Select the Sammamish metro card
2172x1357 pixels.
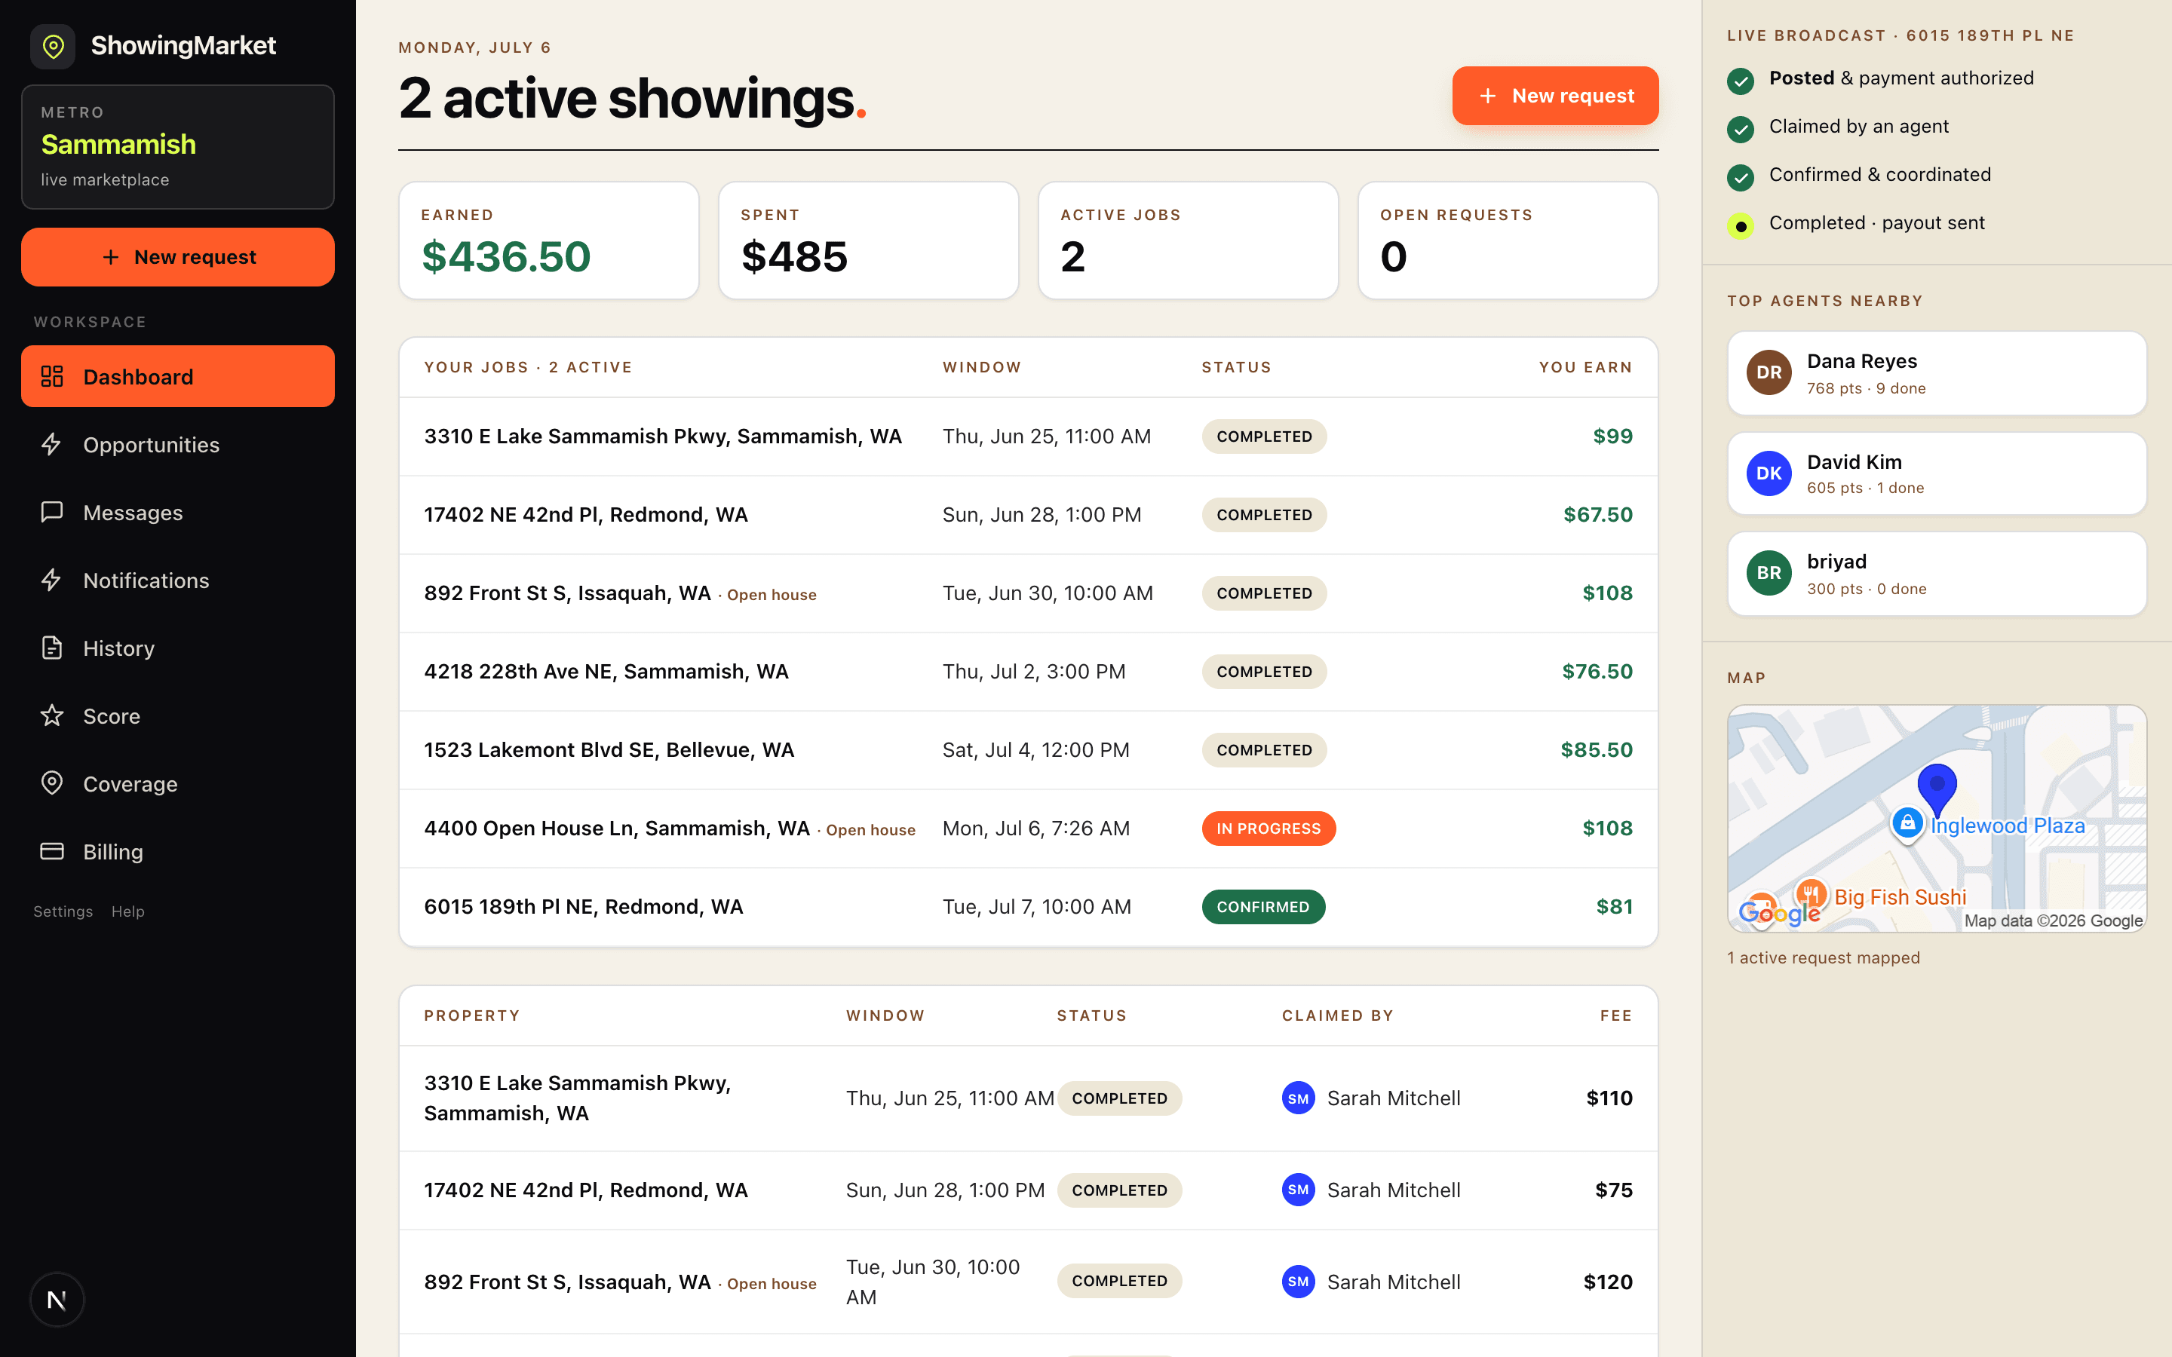tap(178, 147)
